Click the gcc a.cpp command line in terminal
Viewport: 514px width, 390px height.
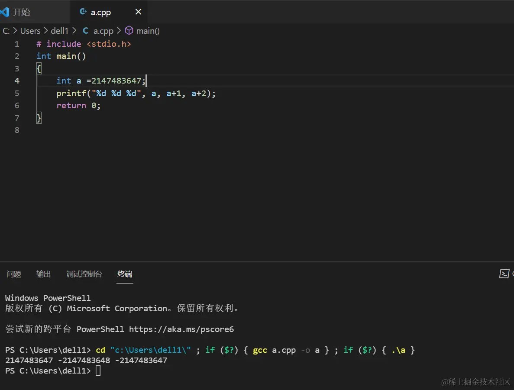tap(210, 350)
